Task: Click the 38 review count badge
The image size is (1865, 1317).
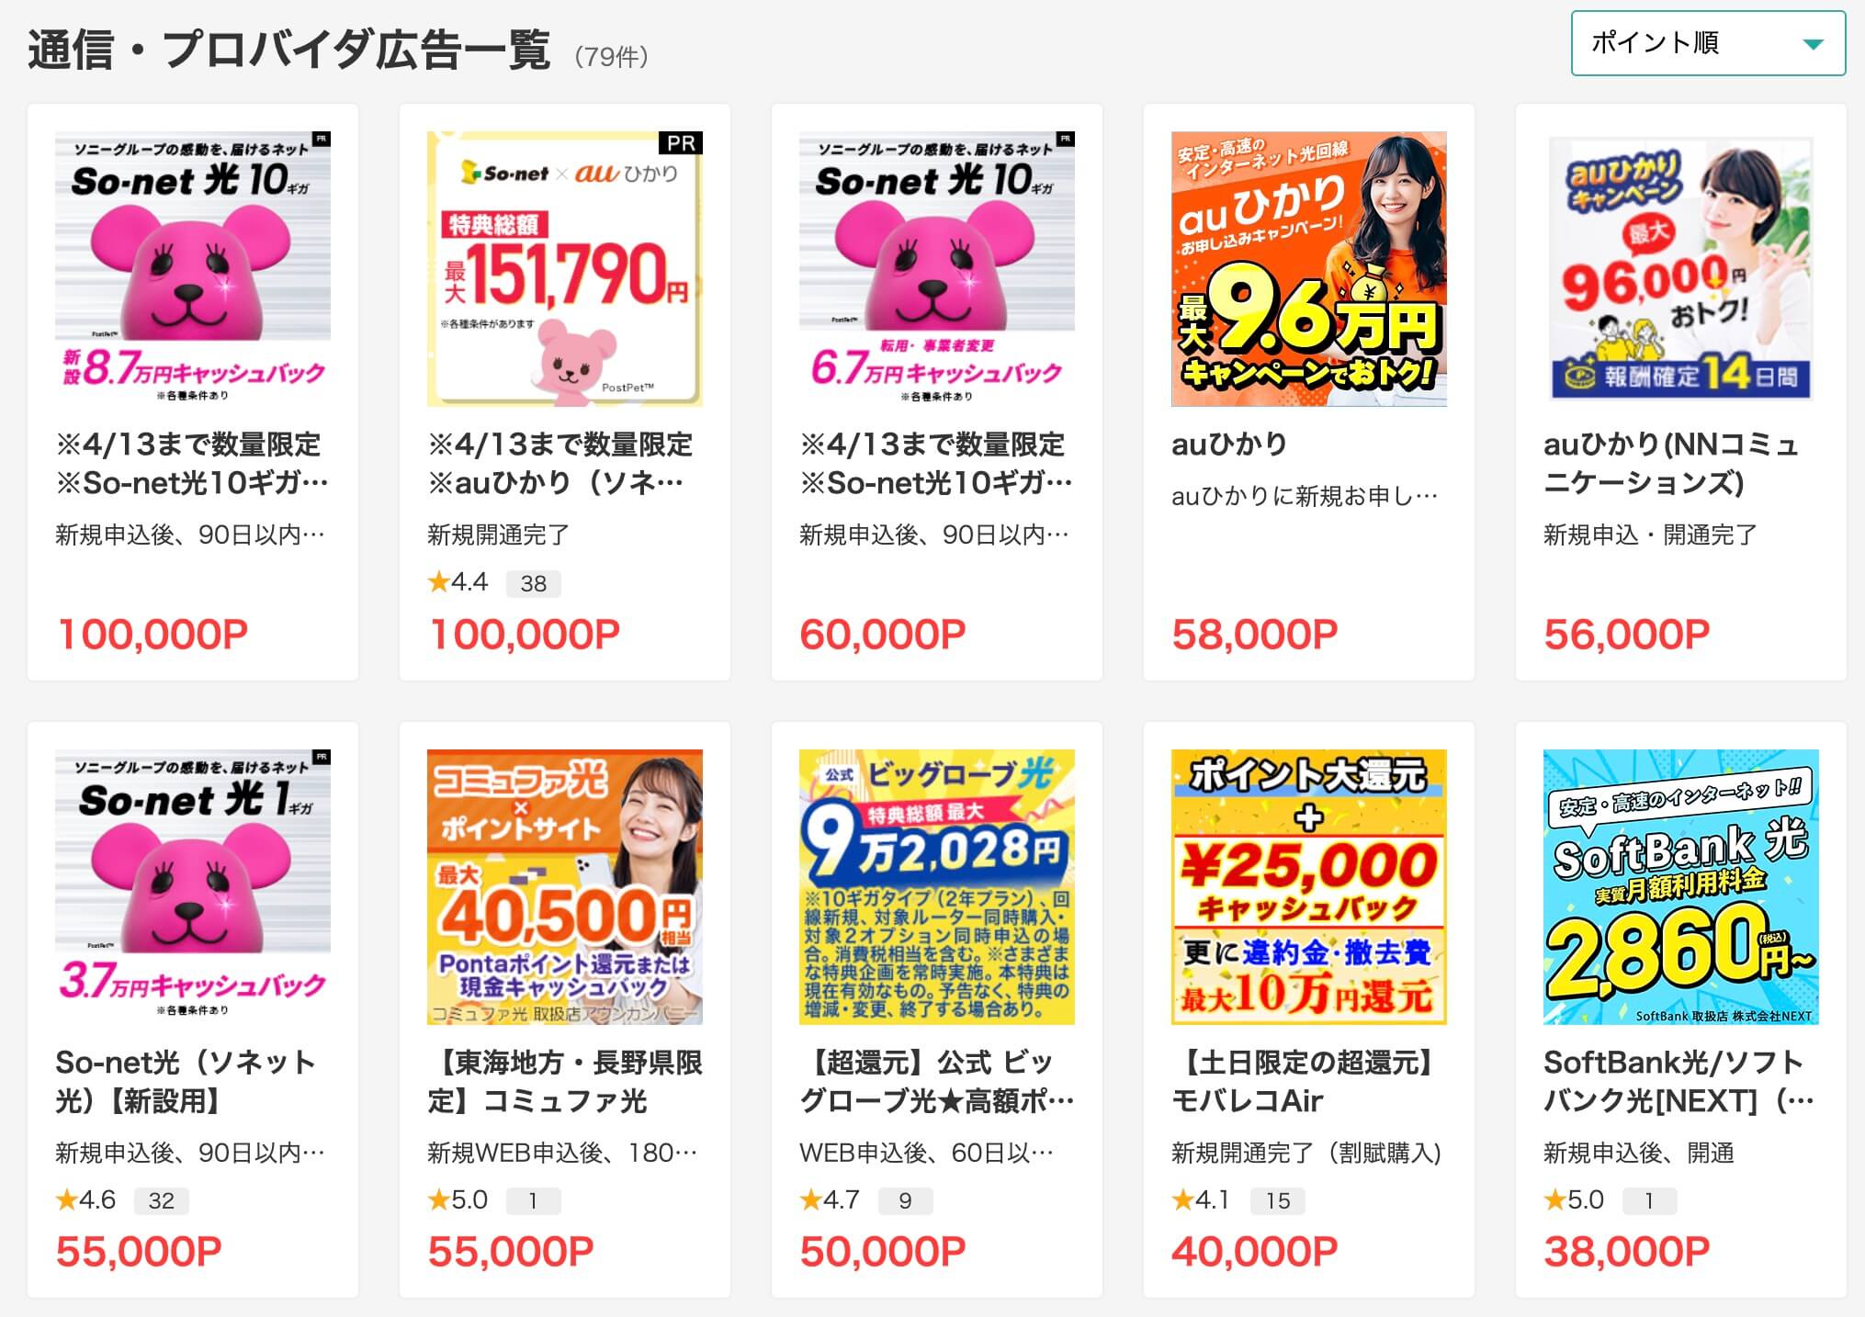Action: [534, 583]
